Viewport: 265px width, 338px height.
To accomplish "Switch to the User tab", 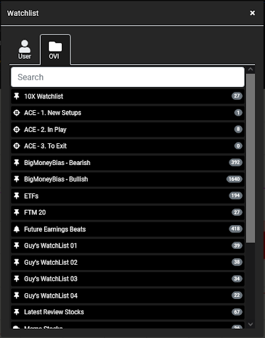I will click(x=24, y=50).
